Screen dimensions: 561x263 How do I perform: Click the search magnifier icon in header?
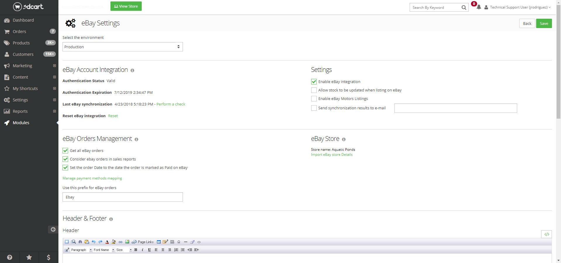click(x=464, y=8)
